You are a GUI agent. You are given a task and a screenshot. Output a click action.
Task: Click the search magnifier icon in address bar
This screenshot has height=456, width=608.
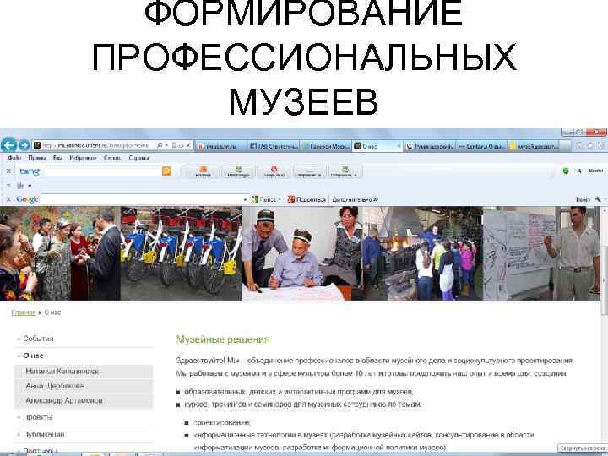coord(160,145)
